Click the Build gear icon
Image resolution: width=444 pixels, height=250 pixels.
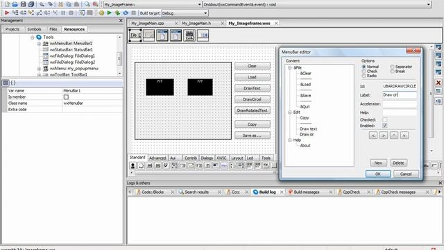(101, 12)
